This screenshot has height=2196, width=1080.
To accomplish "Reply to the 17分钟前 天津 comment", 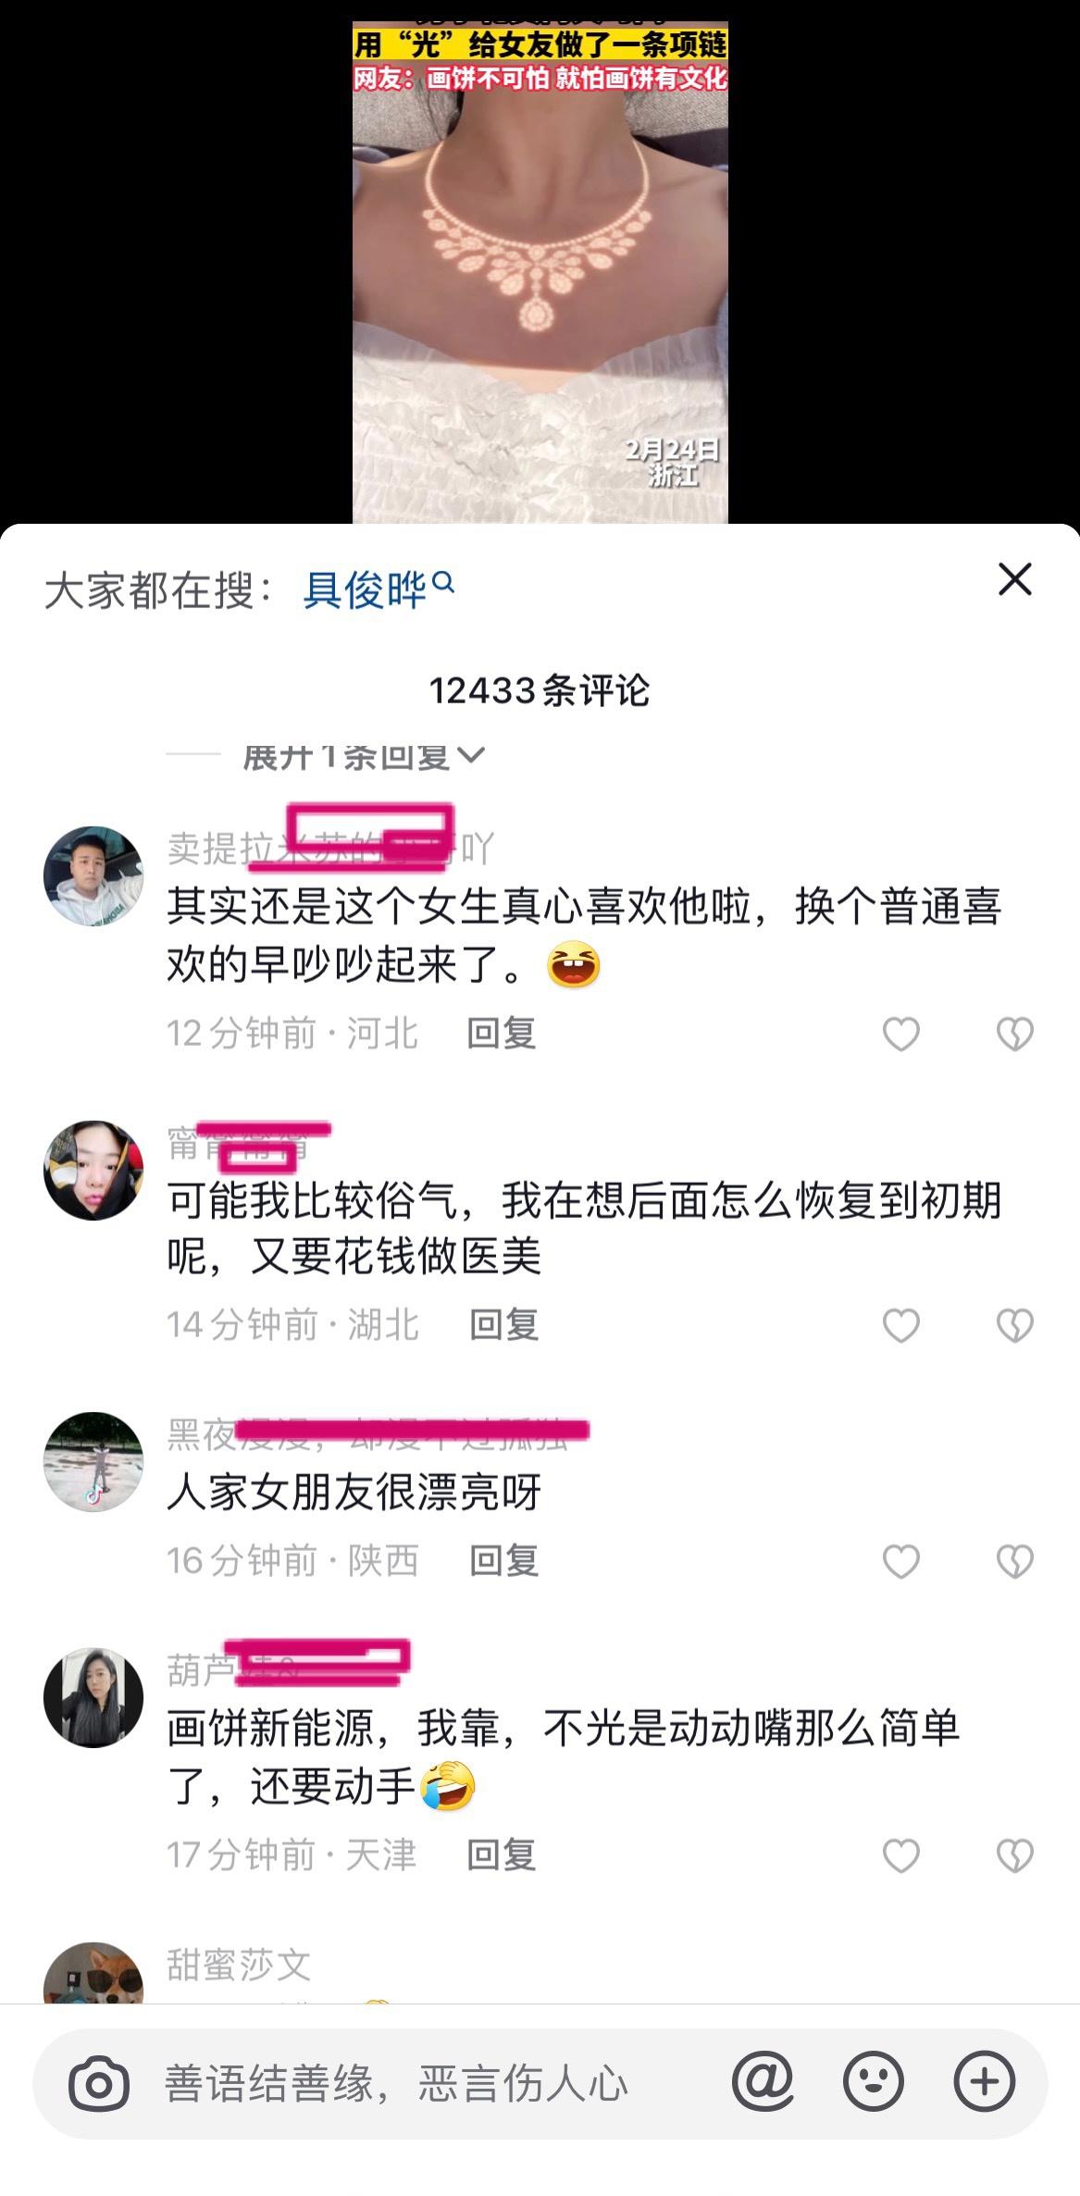I will click(501, 1855).
